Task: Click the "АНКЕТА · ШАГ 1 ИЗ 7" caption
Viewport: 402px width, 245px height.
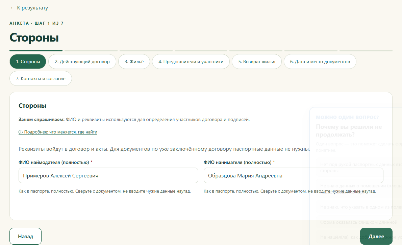Action: [36, 23]
